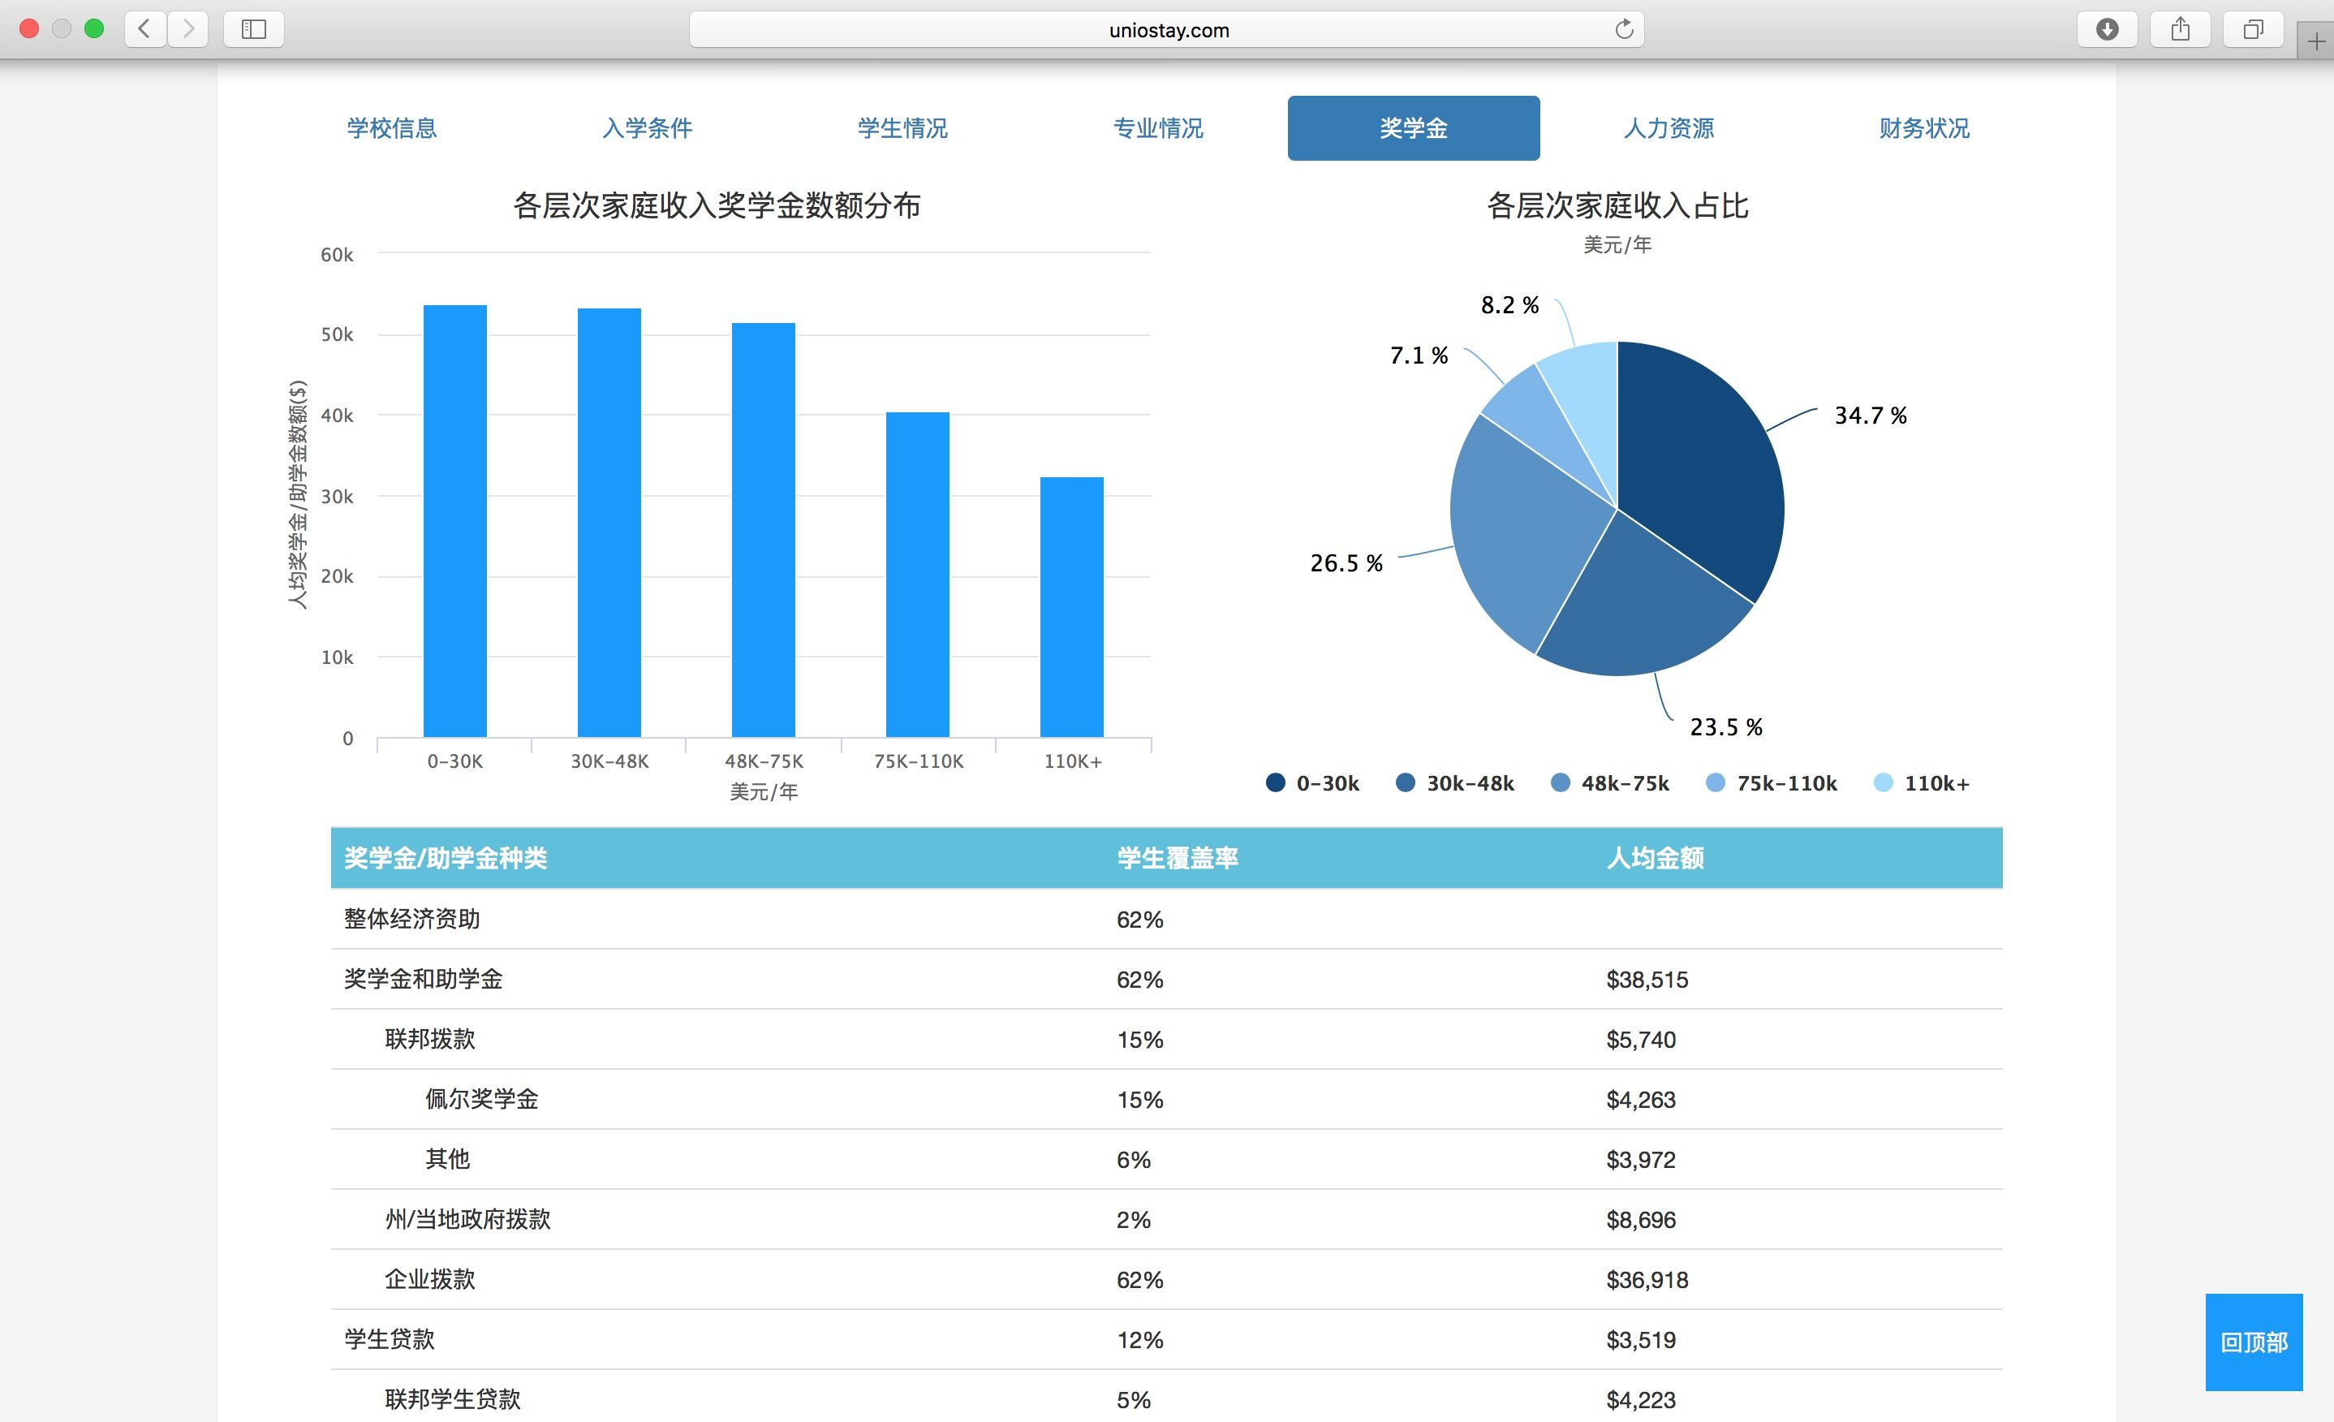
Task: Click the 0-30K bar in chart
Action: click(x=454, y=521)
